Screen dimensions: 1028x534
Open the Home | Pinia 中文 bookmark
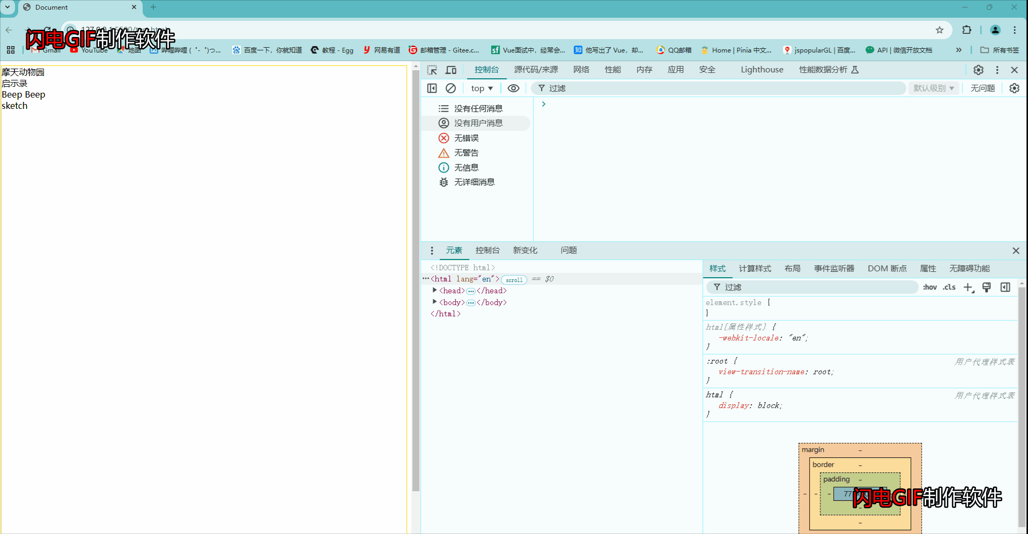pyautogui.click(x=736, y=50)
